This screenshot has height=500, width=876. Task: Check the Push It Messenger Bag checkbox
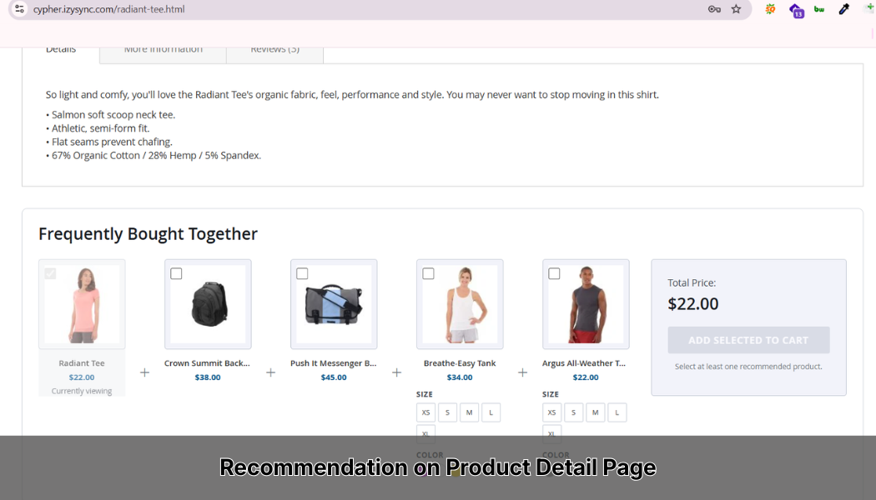click(x=302, y=273)
